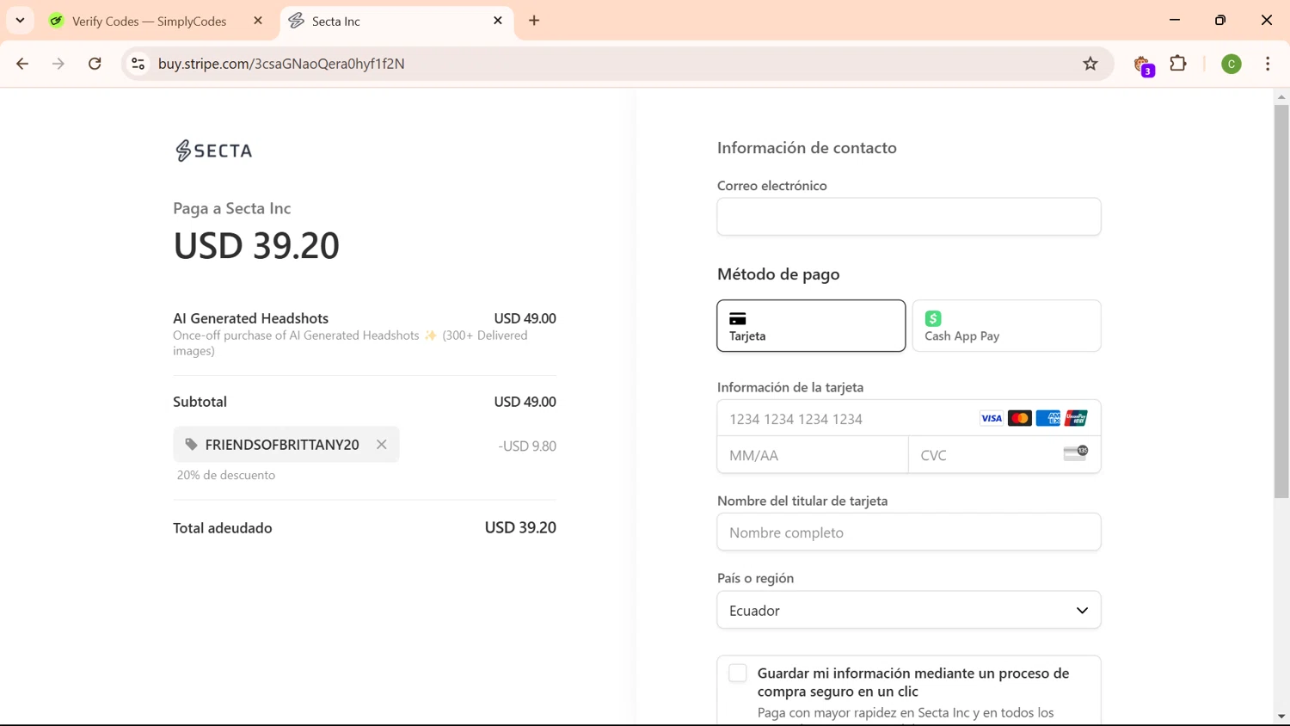Click the UnionPay logo
Image resolution: width=1290 pixels, height=726 pixels.
click(x=1076, y=419)
